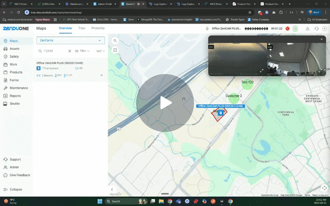Open the Admin Portal browser tab
The height and width of the screenshot is (206, 330).
[x=105, y=4]
